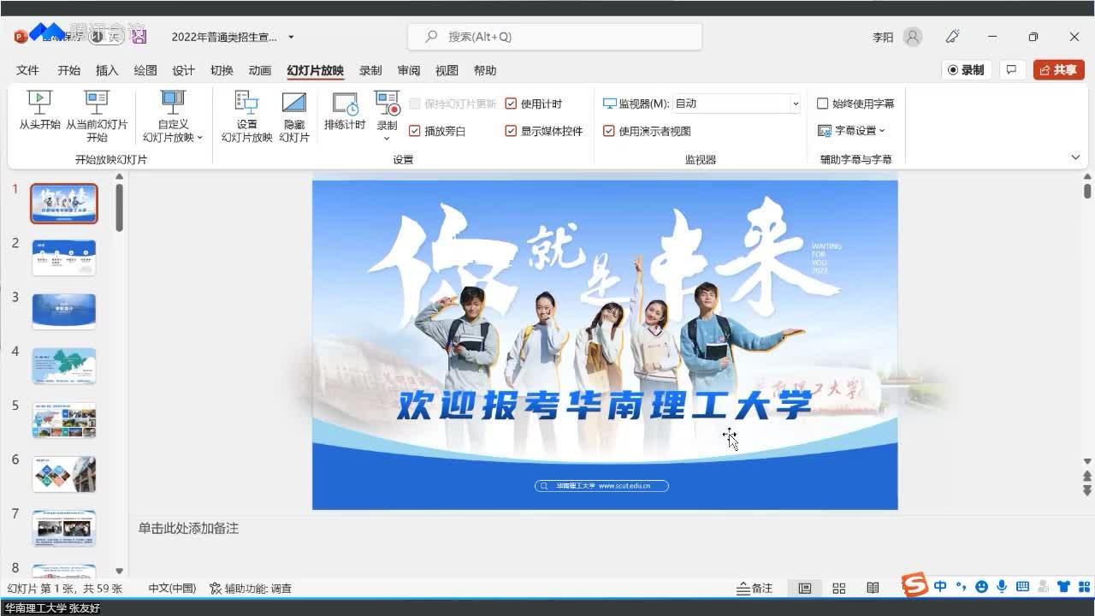
Task: Click the Sogou voice input microphone icon
Action: [1002, 586]
